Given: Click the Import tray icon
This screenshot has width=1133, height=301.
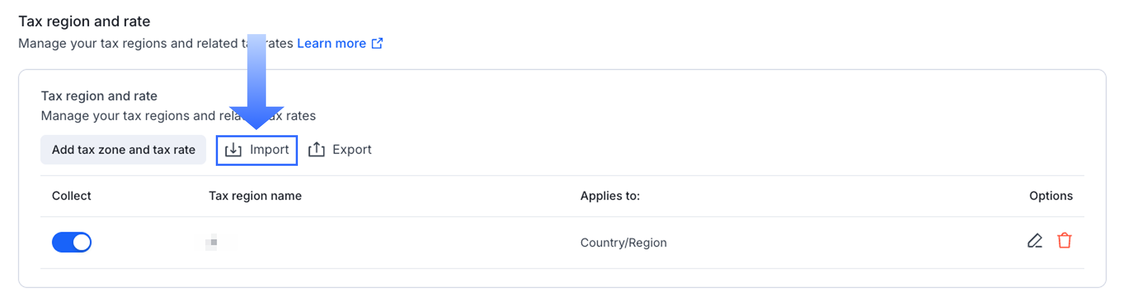Looking at the screenshot, I should (233, 150).
